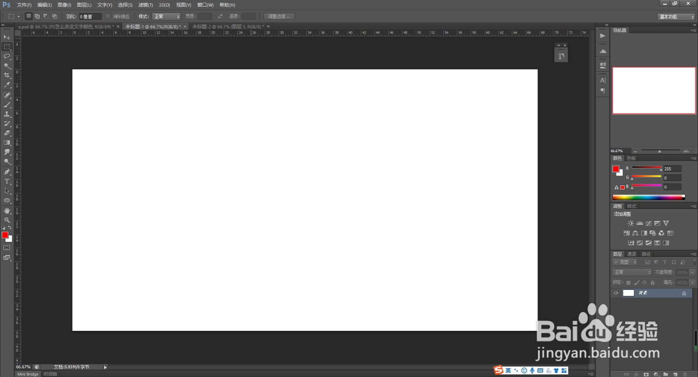Open layer filter type dropdown 类型
Screen dimensions: 698x377
pos(625,262)
